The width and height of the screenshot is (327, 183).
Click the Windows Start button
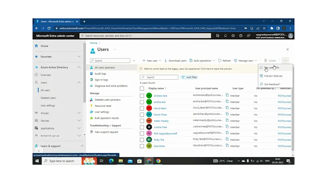[37, 161]
